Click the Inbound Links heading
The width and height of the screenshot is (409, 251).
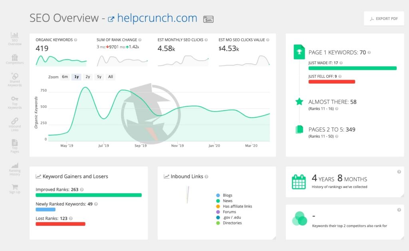coord(187,176)
